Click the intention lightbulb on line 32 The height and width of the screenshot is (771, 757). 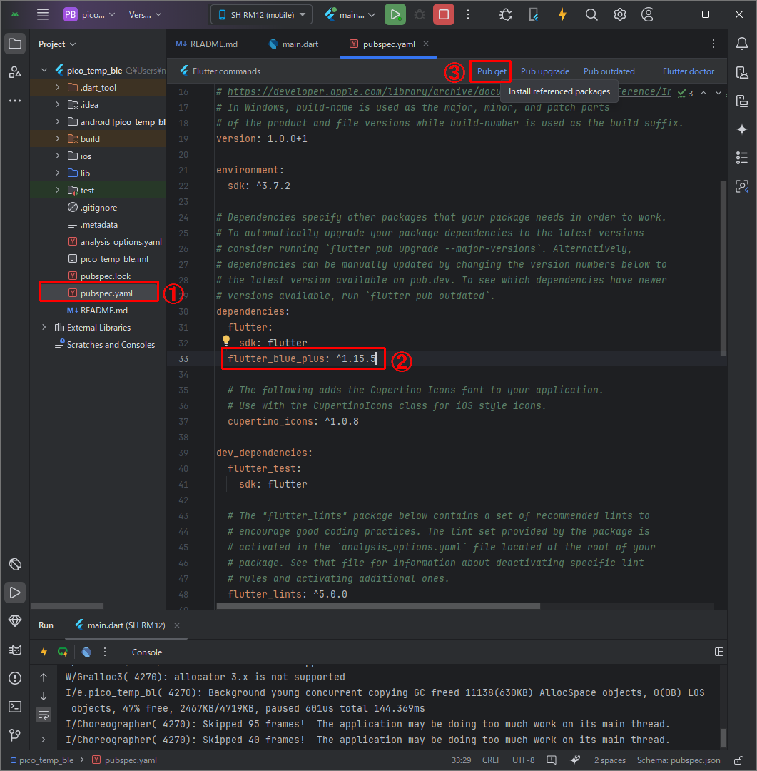coord(226,340)
